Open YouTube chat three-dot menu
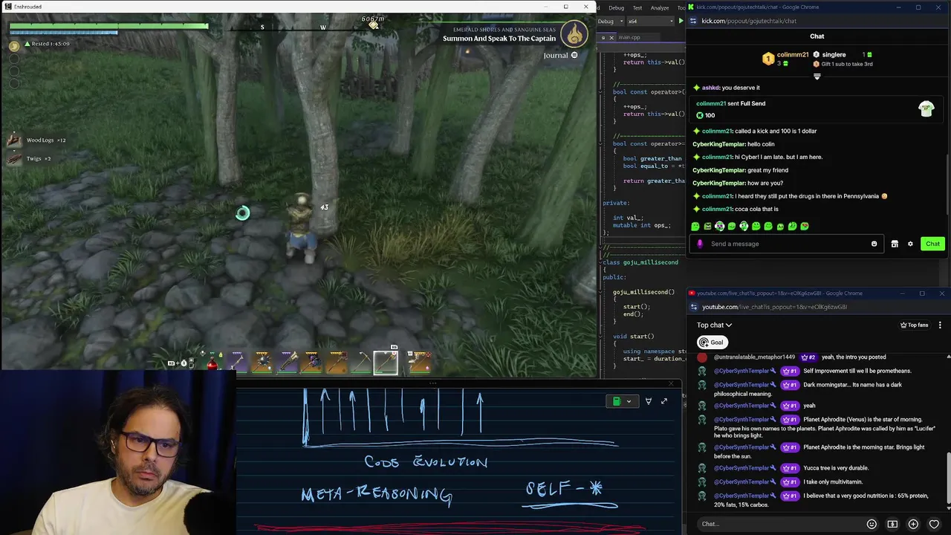This screenshot has height=535, width=951. tap(940, 325)
